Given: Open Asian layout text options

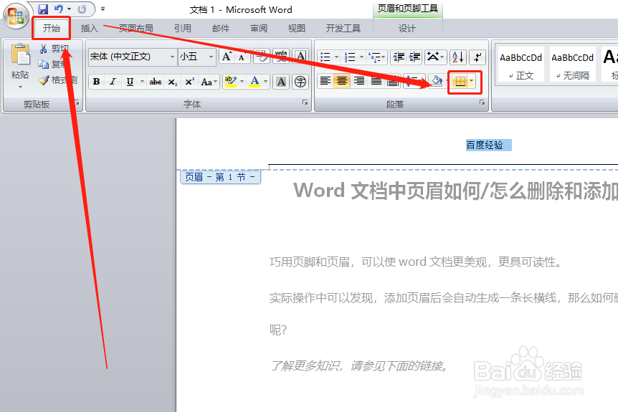Looking at the screenshot, I should [x=435, y=57].
